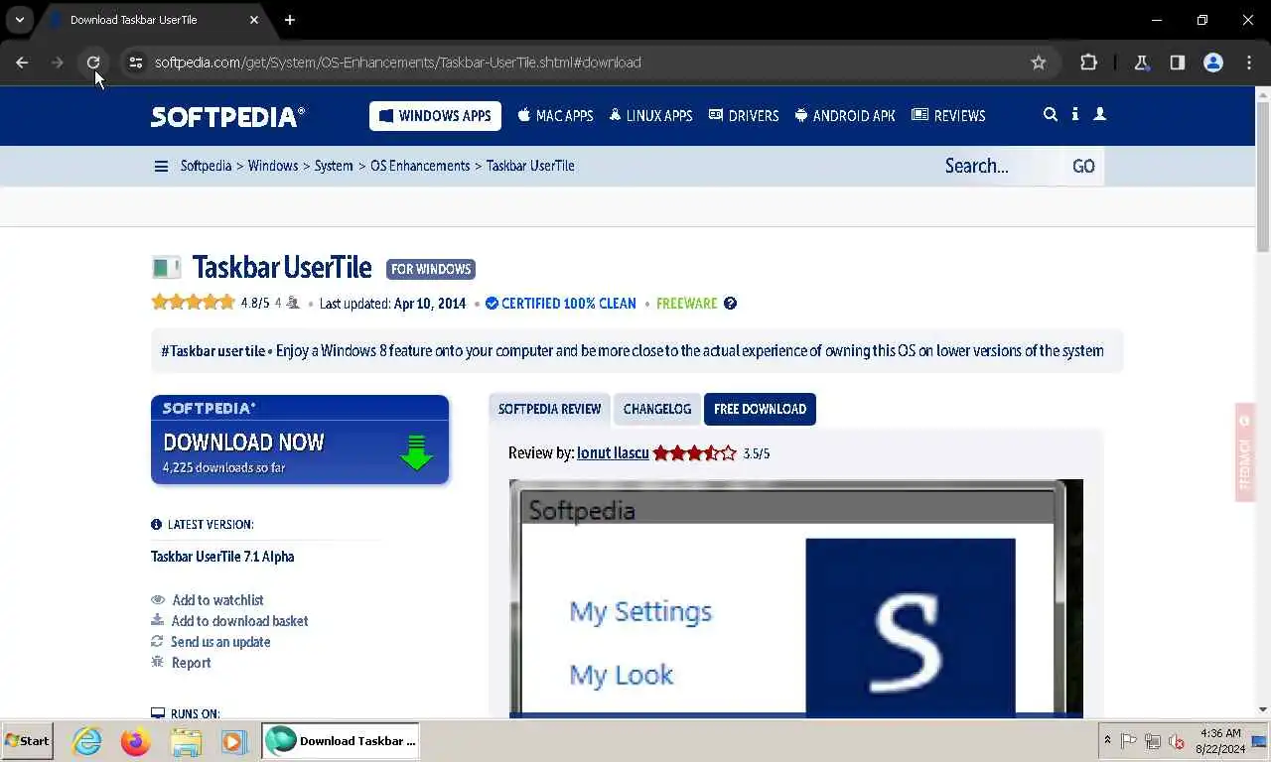
Task: Click the GO search button
Action: (1083, 166)
